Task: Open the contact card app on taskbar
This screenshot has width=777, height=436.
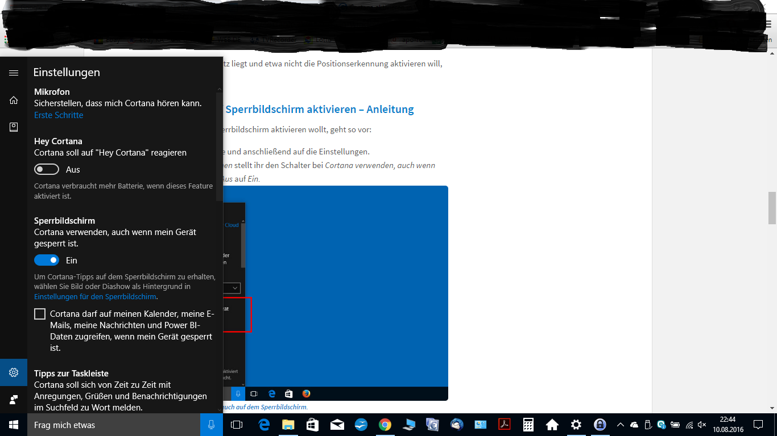Action: [481, 425]
